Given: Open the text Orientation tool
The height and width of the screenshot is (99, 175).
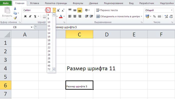Looking at the screenshot, I should coord(87,10).
